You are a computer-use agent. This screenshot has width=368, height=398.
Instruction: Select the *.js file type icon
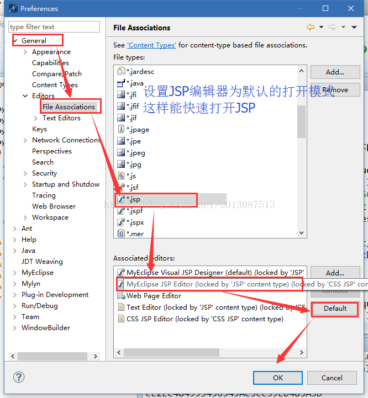121,176
